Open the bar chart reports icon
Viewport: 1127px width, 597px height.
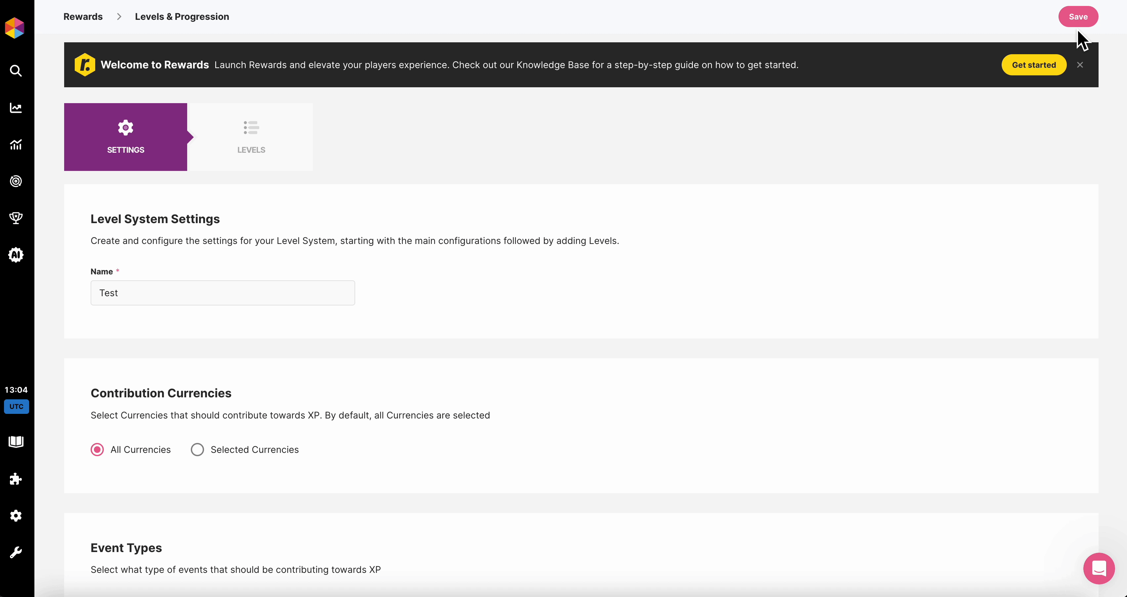pos(16,144)
